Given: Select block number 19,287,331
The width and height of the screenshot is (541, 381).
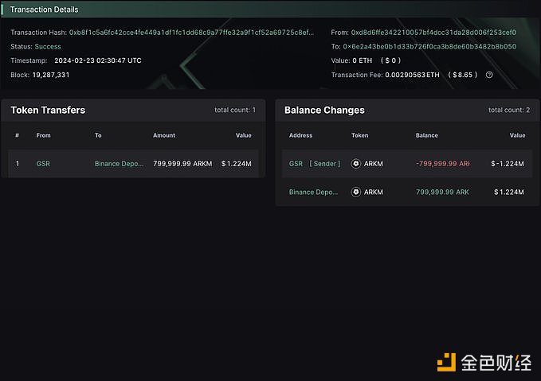Looking at the screenshot, I should coord(51,75).
